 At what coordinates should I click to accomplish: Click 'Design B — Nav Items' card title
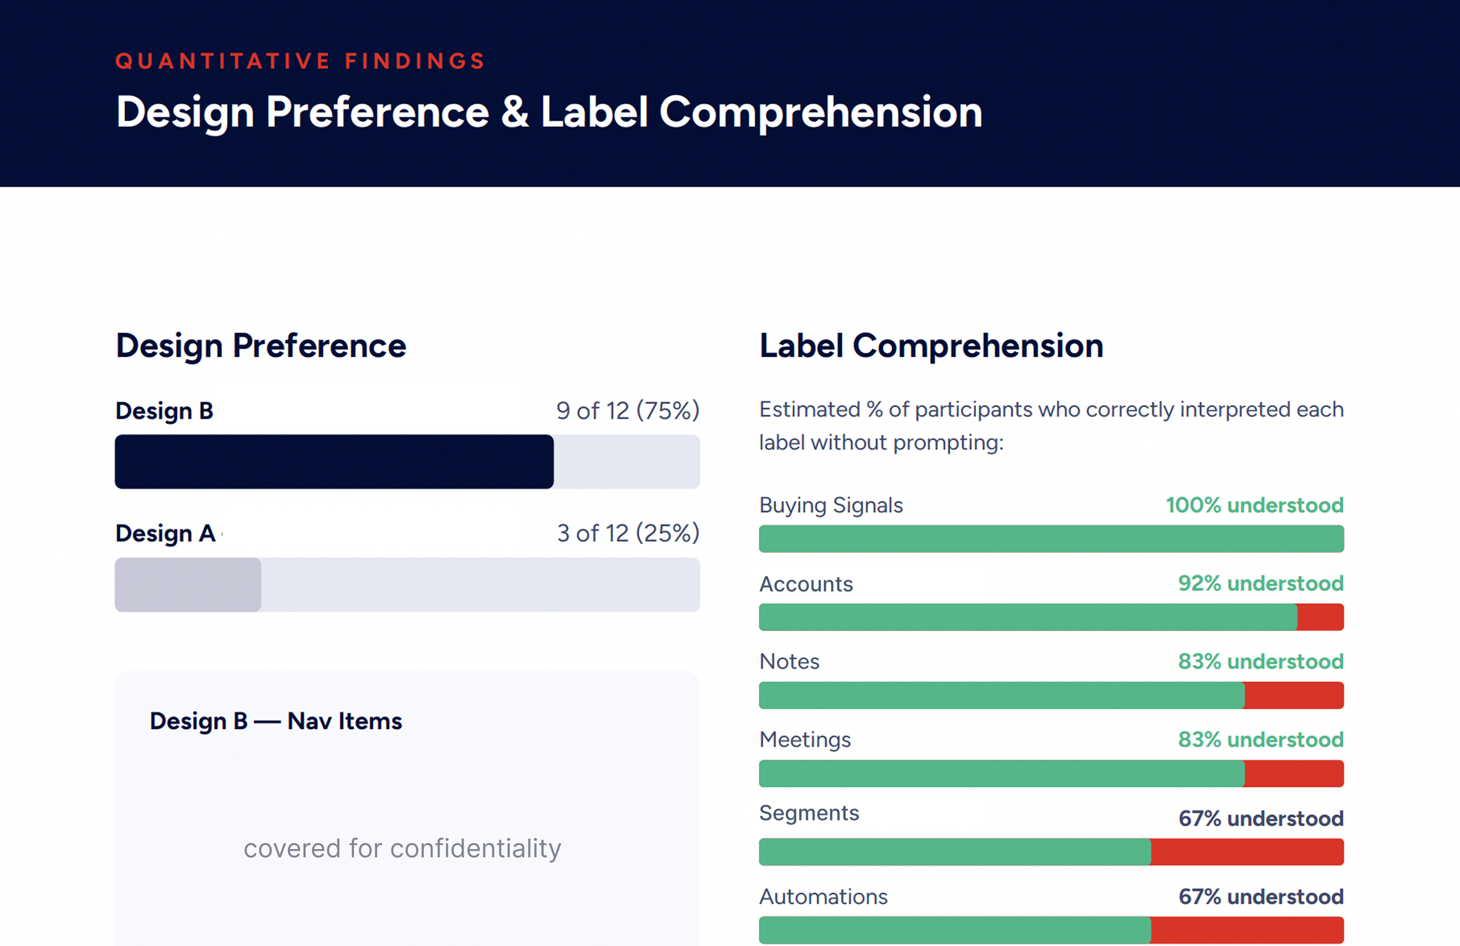[276, 721]
